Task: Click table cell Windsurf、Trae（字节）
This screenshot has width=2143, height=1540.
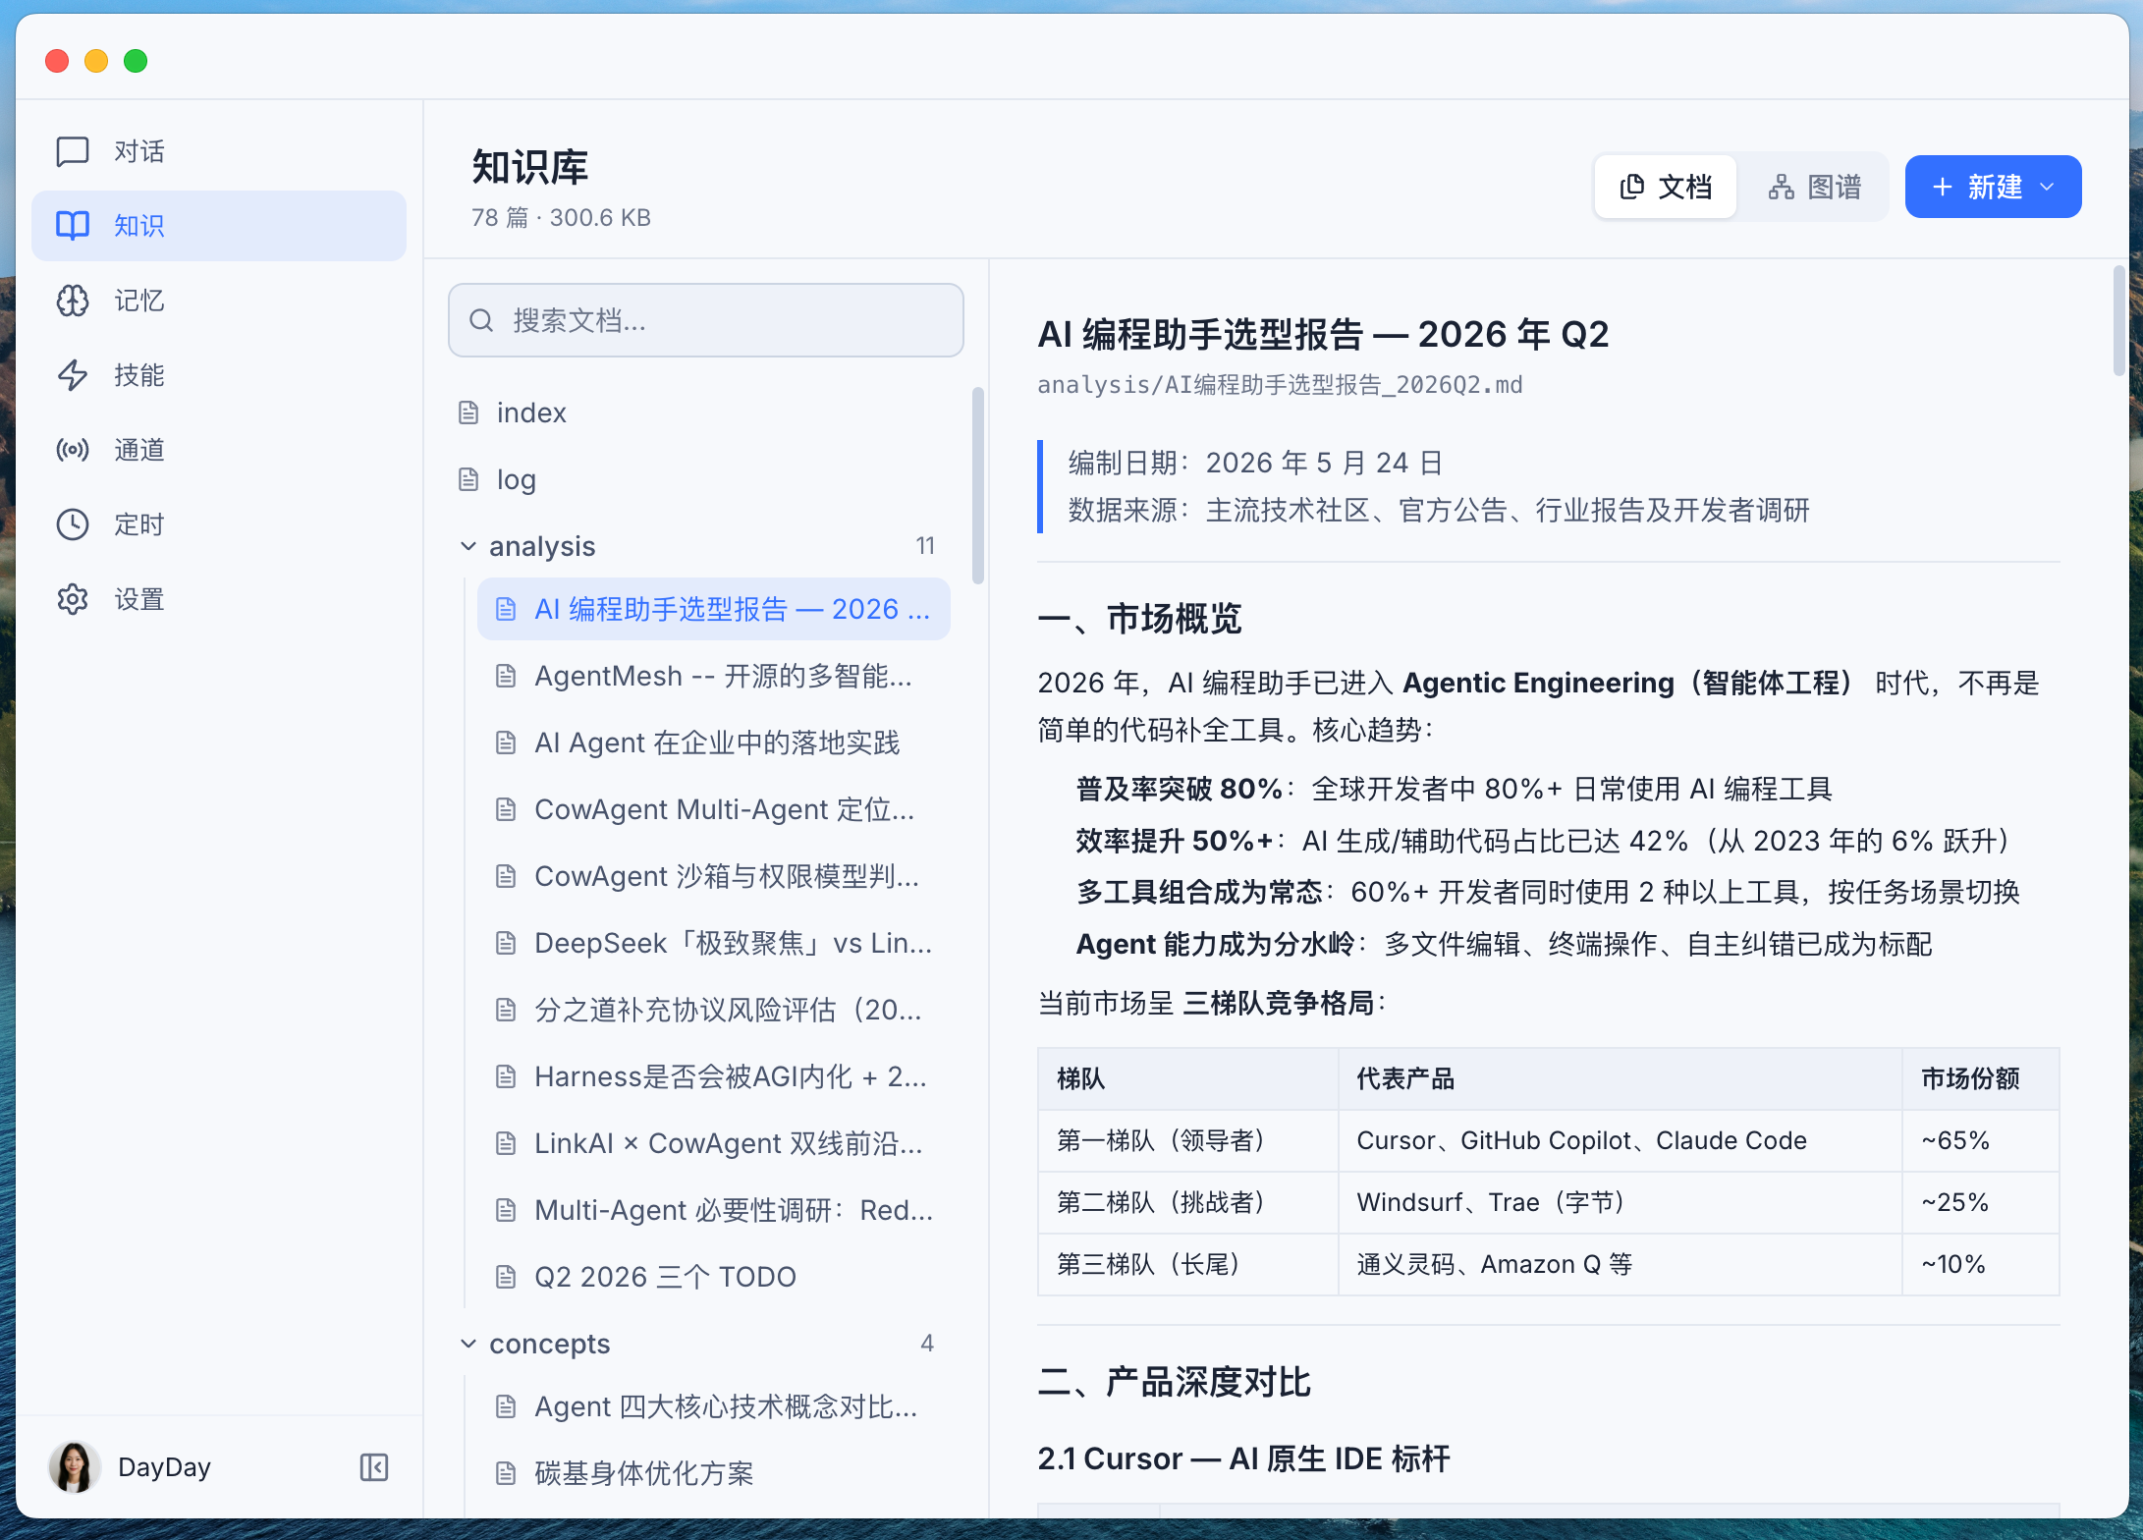Action: pyautogui.click(x=1621, y=1202)
